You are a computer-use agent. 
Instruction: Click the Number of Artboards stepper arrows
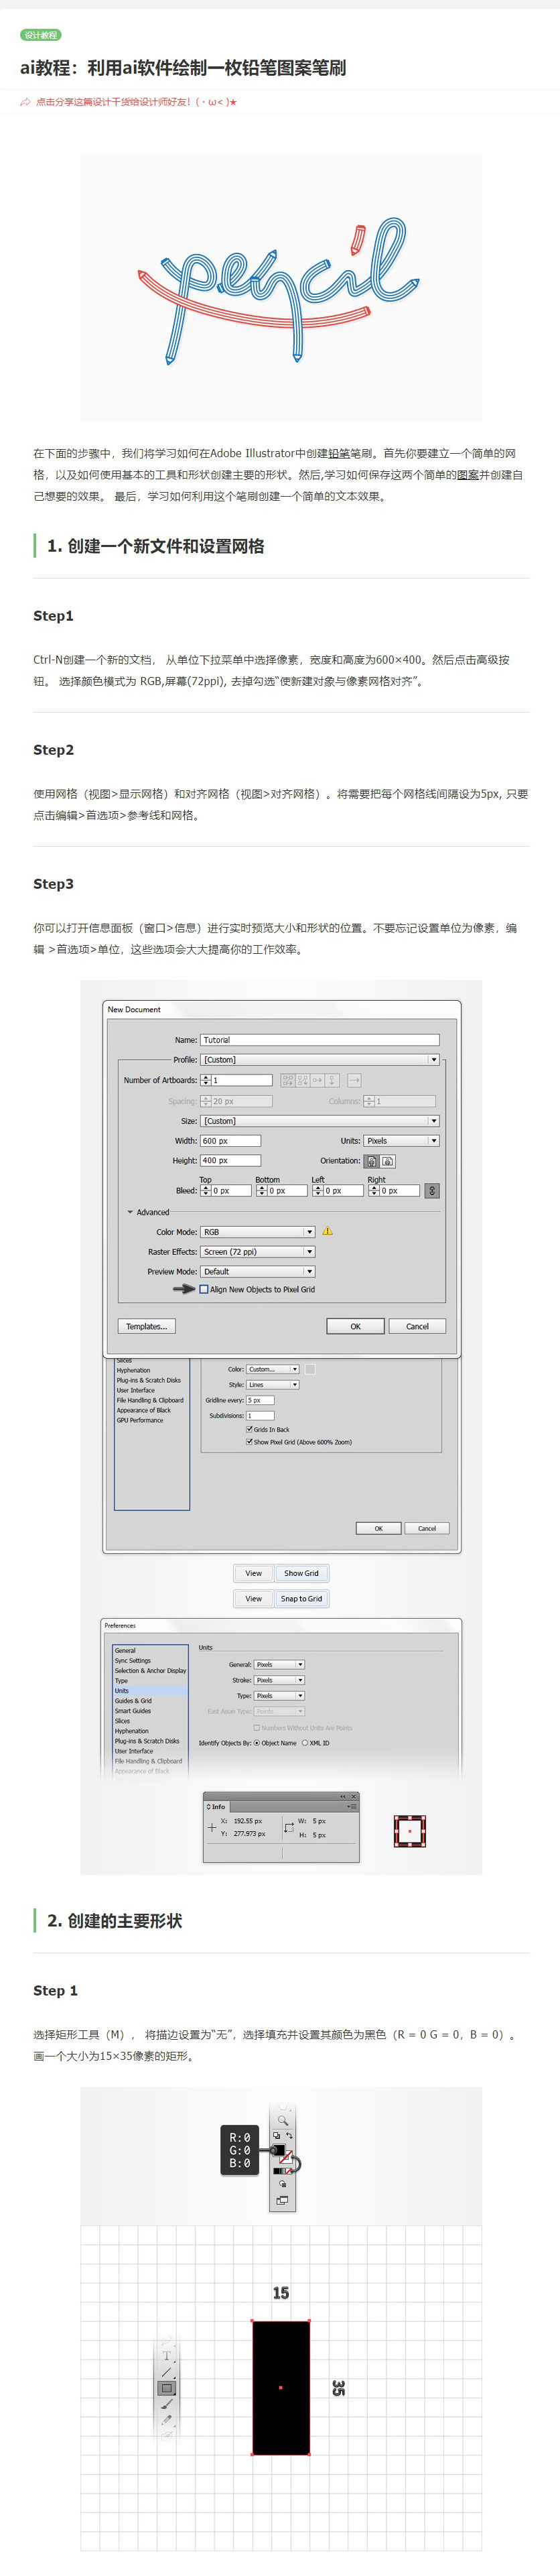[x=205, y=1080]
